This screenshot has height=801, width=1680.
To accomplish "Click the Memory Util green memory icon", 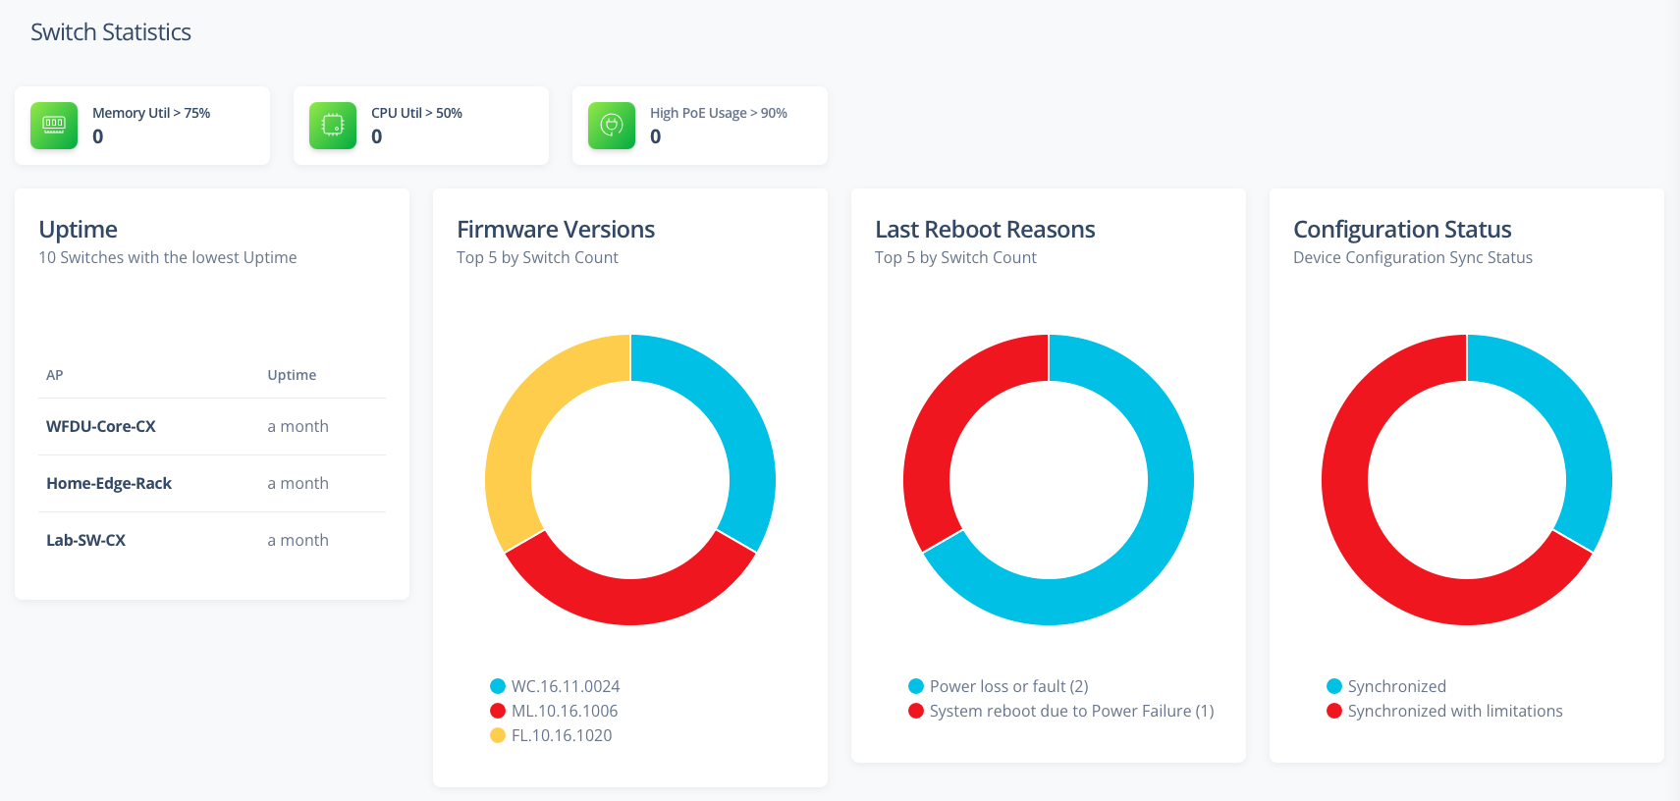I will [54, 126].
